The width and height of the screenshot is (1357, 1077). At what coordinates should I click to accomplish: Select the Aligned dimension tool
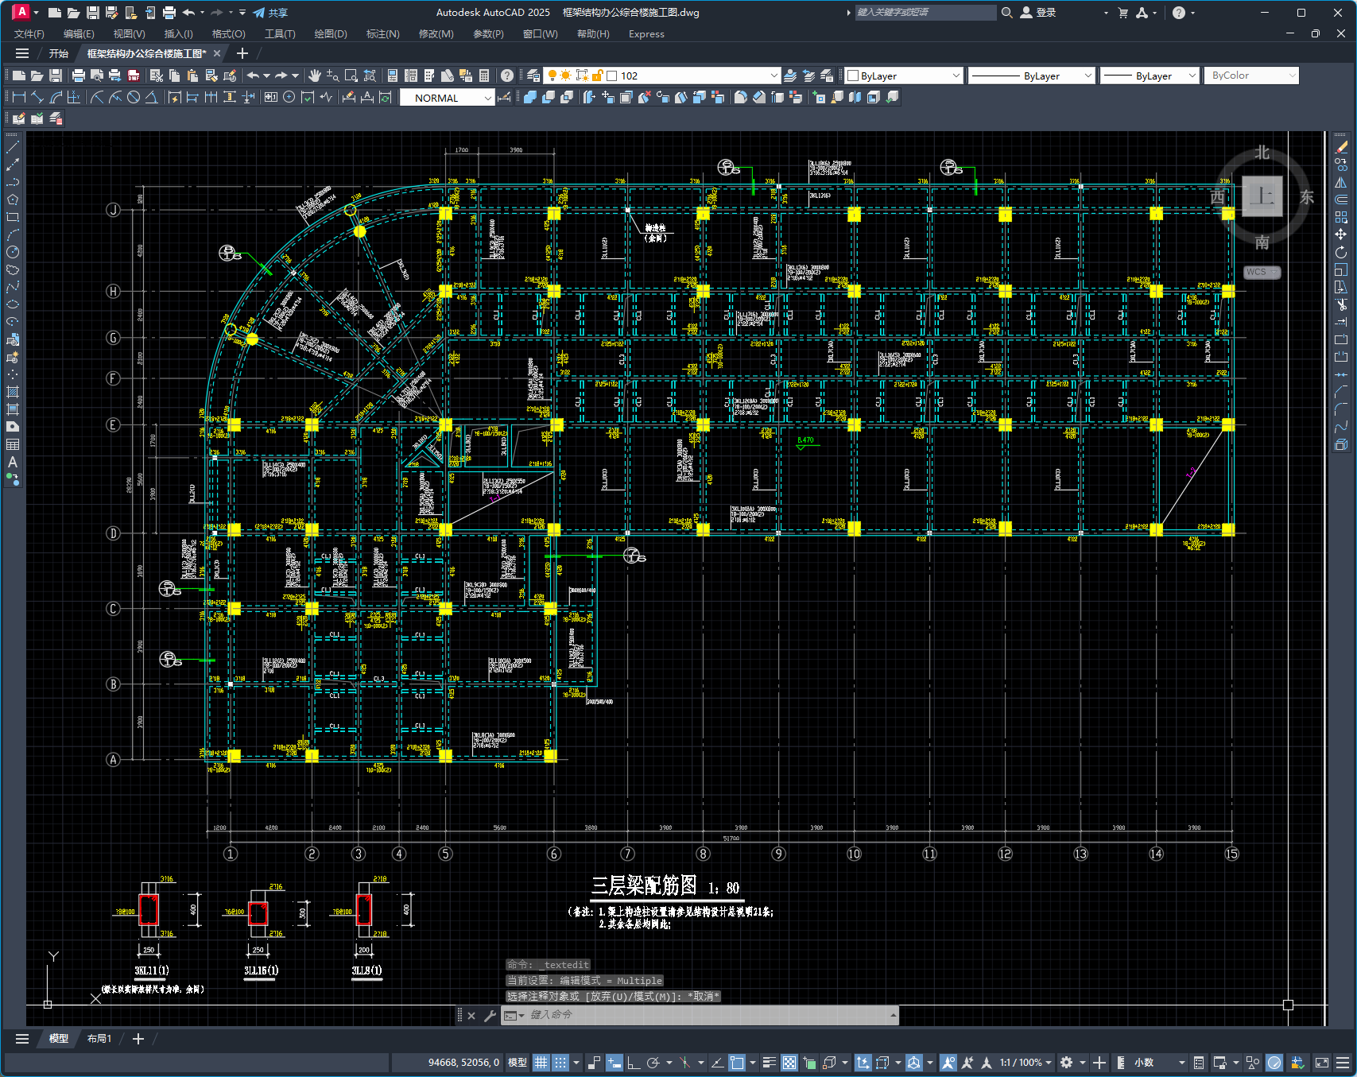(x=37, y=97)
